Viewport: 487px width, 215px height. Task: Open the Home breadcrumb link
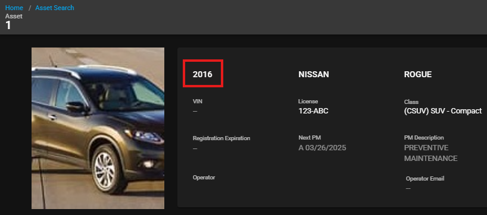pyautogui.click(x=14, y=8)
